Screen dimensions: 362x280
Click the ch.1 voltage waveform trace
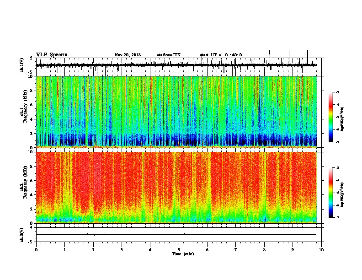point(176,65)
